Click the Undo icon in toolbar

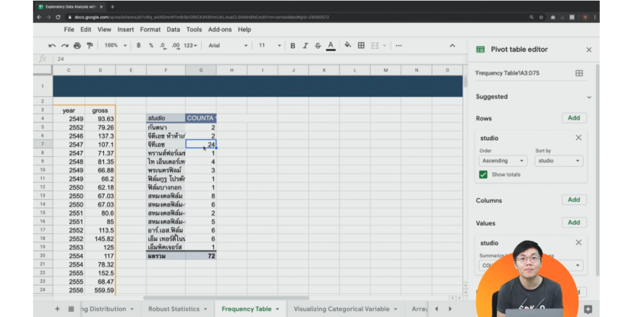point(52,46)
